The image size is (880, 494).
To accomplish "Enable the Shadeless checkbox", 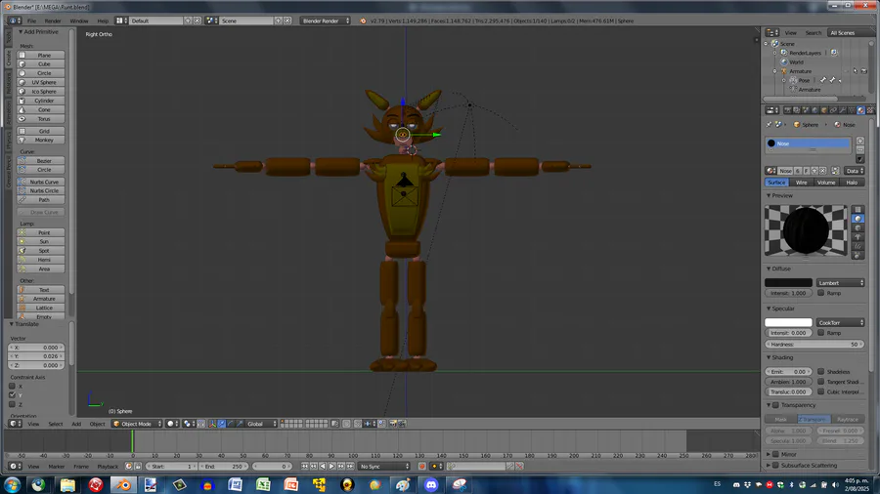I will [820, 371].
